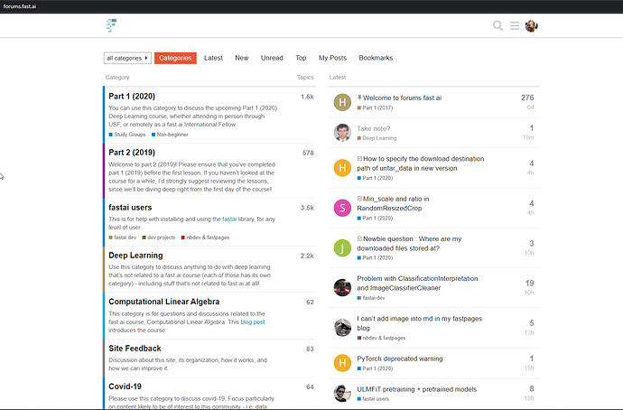623x410 pixels.
Task: Open PyTorch deprecated warning topic
Action: tap(400, 359)
